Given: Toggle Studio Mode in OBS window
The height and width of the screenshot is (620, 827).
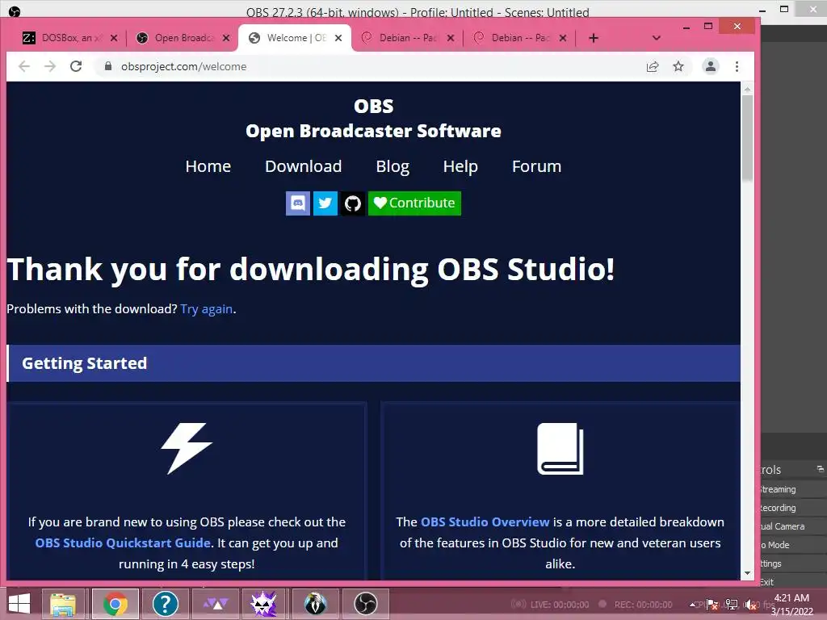Looking at the screenshot, I should [793, 545].
